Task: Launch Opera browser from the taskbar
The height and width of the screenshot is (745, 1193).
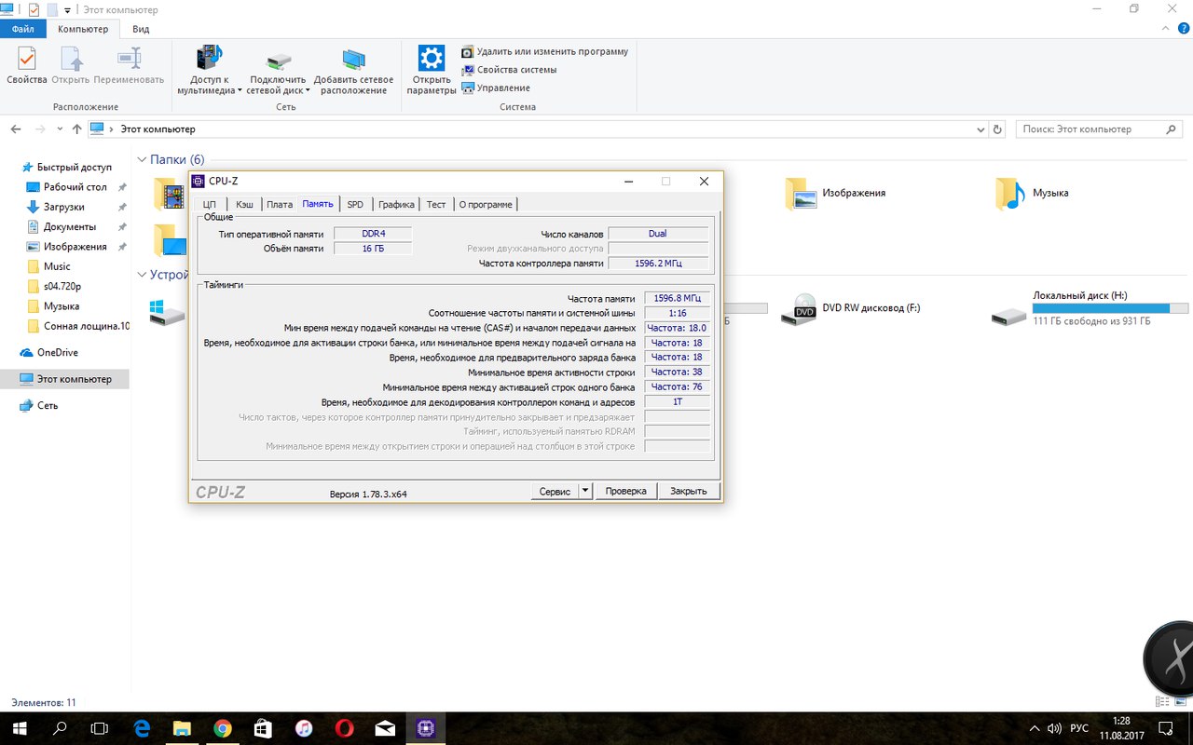Action: pos(344,727)
